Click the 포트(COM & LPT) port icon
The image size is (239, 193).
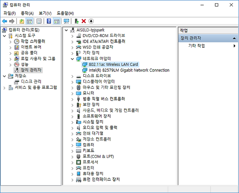[78, 157]
